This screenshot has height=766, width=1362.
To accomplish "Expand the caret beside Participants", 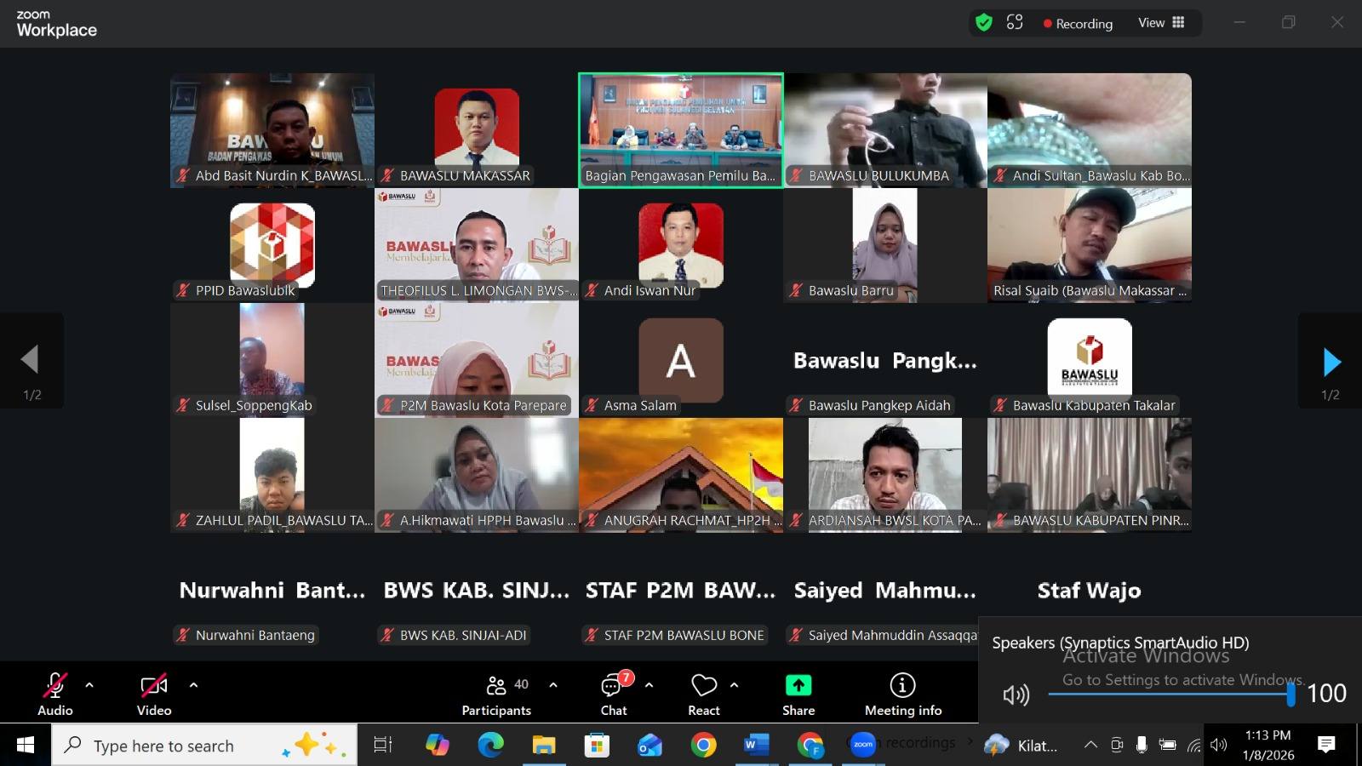I will coord(553,685).
